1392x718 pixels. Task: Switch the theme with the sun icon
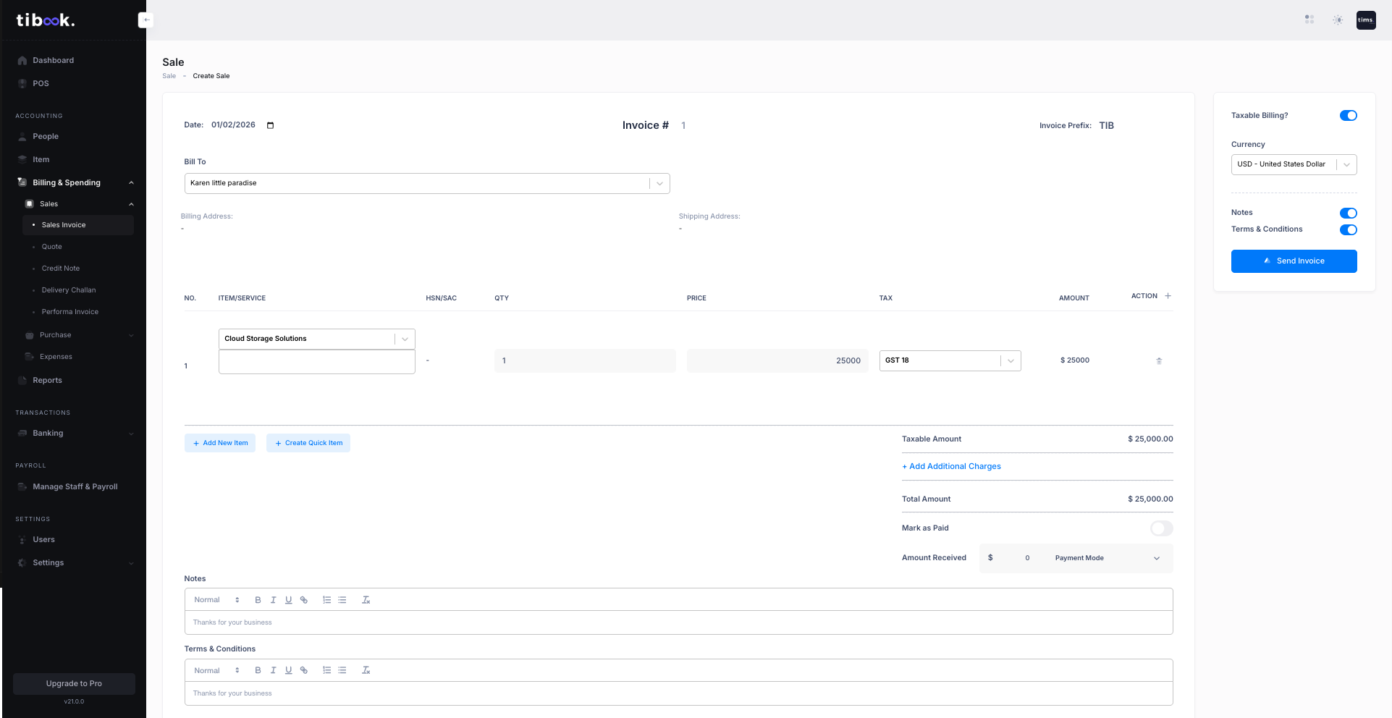(1336, 20)
